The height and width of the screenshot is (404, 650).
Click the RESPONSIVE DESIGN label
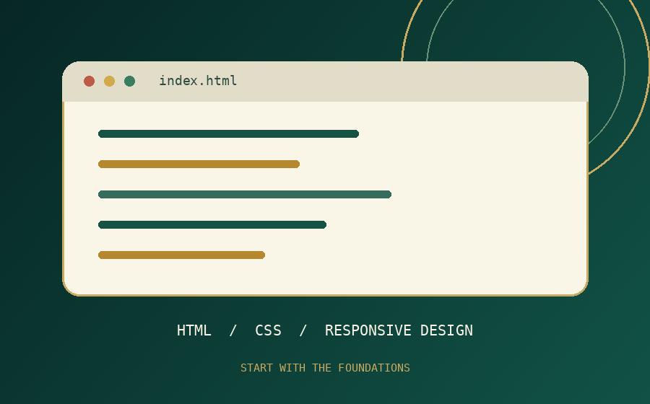[399, 330]
